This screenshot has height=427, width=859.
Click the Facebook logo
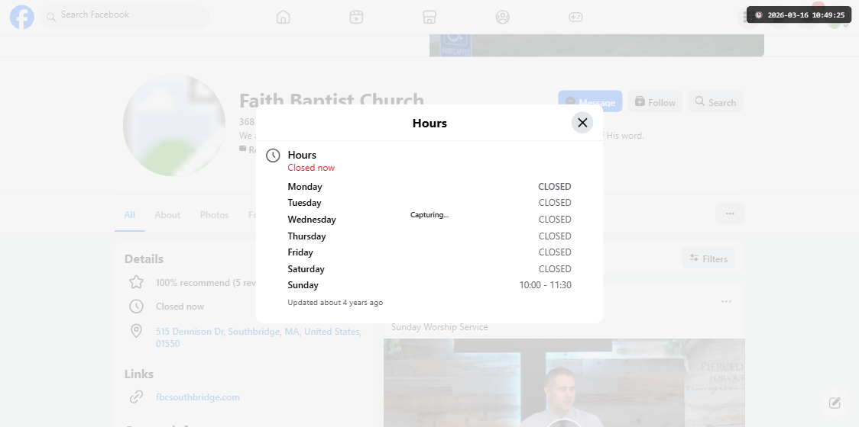[x=22, y=17]
